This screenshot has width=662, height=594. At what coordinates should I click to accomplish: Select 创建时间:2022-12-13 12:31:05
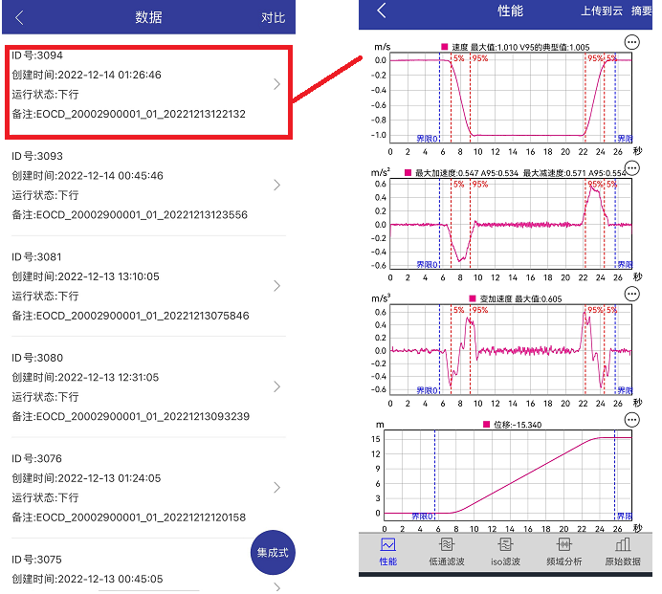85,378
